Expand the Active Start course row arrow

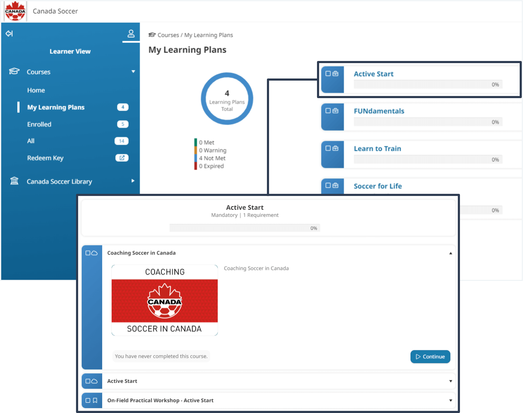pos(451,381)
